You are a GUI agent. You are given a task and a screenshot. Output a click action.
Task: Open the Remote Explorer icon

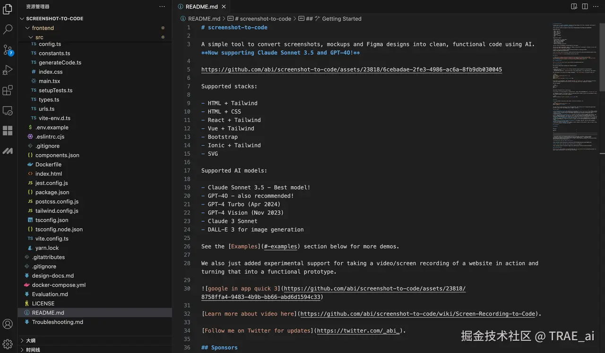pos(8,110)
